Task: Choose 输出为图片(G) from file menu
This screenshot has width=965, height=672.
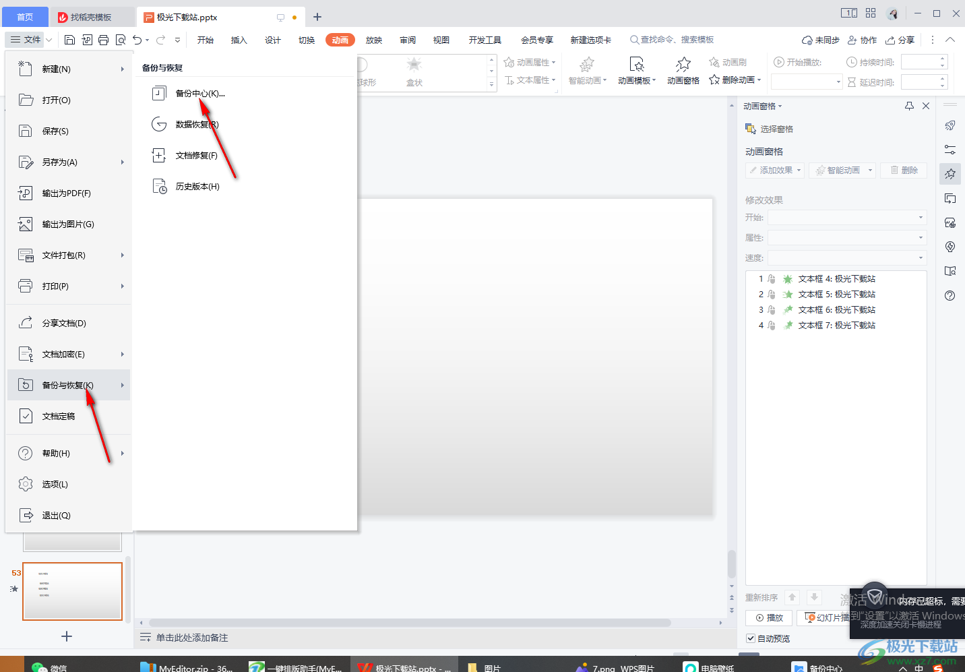Action: pyautogui.click(x=68, y=224)
